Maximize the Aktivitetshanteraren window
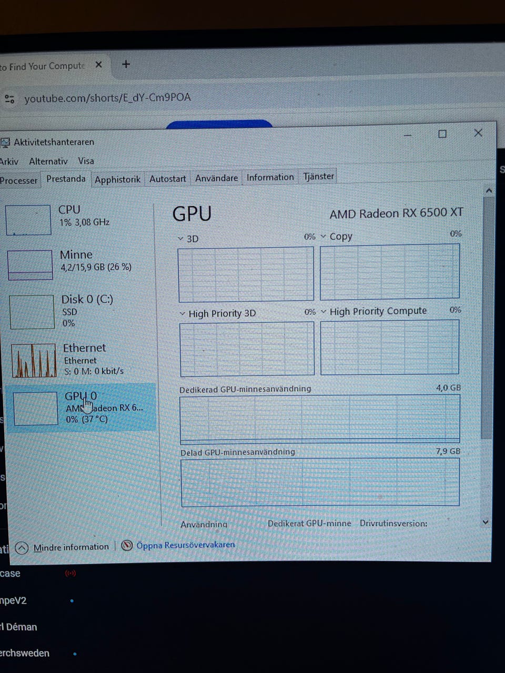505x673 pixels. coord(442,134)
